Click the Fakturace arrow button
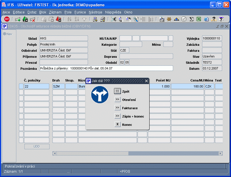The width and height of the screenshot is (231, 177). click(x=117, y=108)
